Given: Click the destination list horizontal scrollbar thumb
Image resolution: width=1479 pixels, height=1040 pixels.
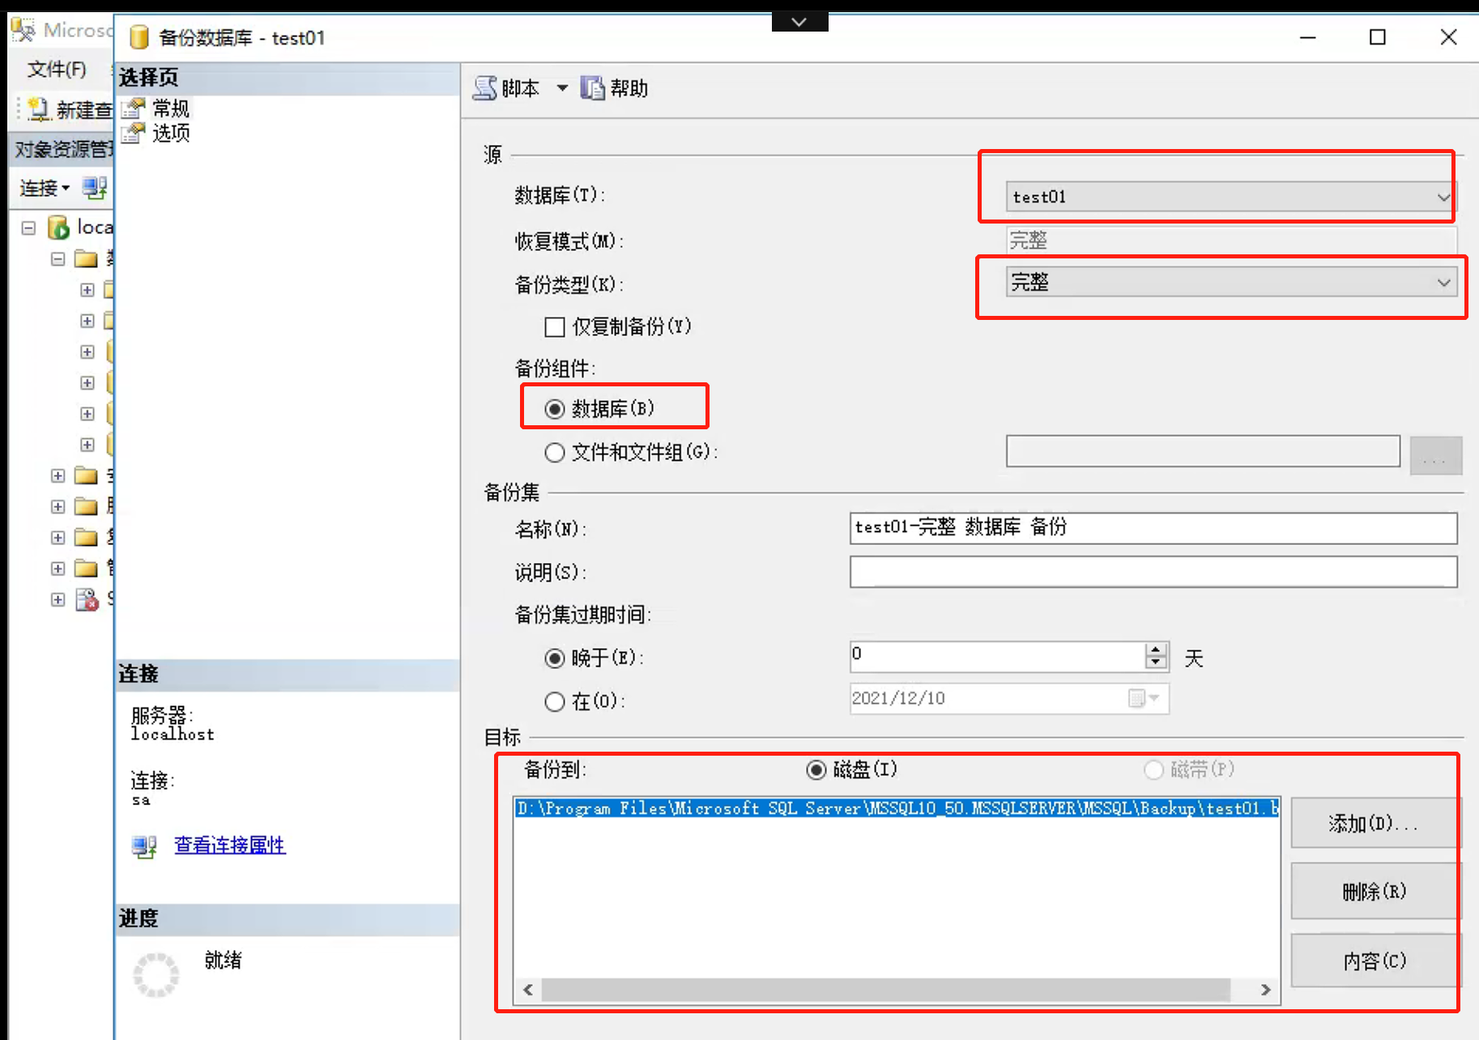Looking at the screenshot, I should point(886,990).
